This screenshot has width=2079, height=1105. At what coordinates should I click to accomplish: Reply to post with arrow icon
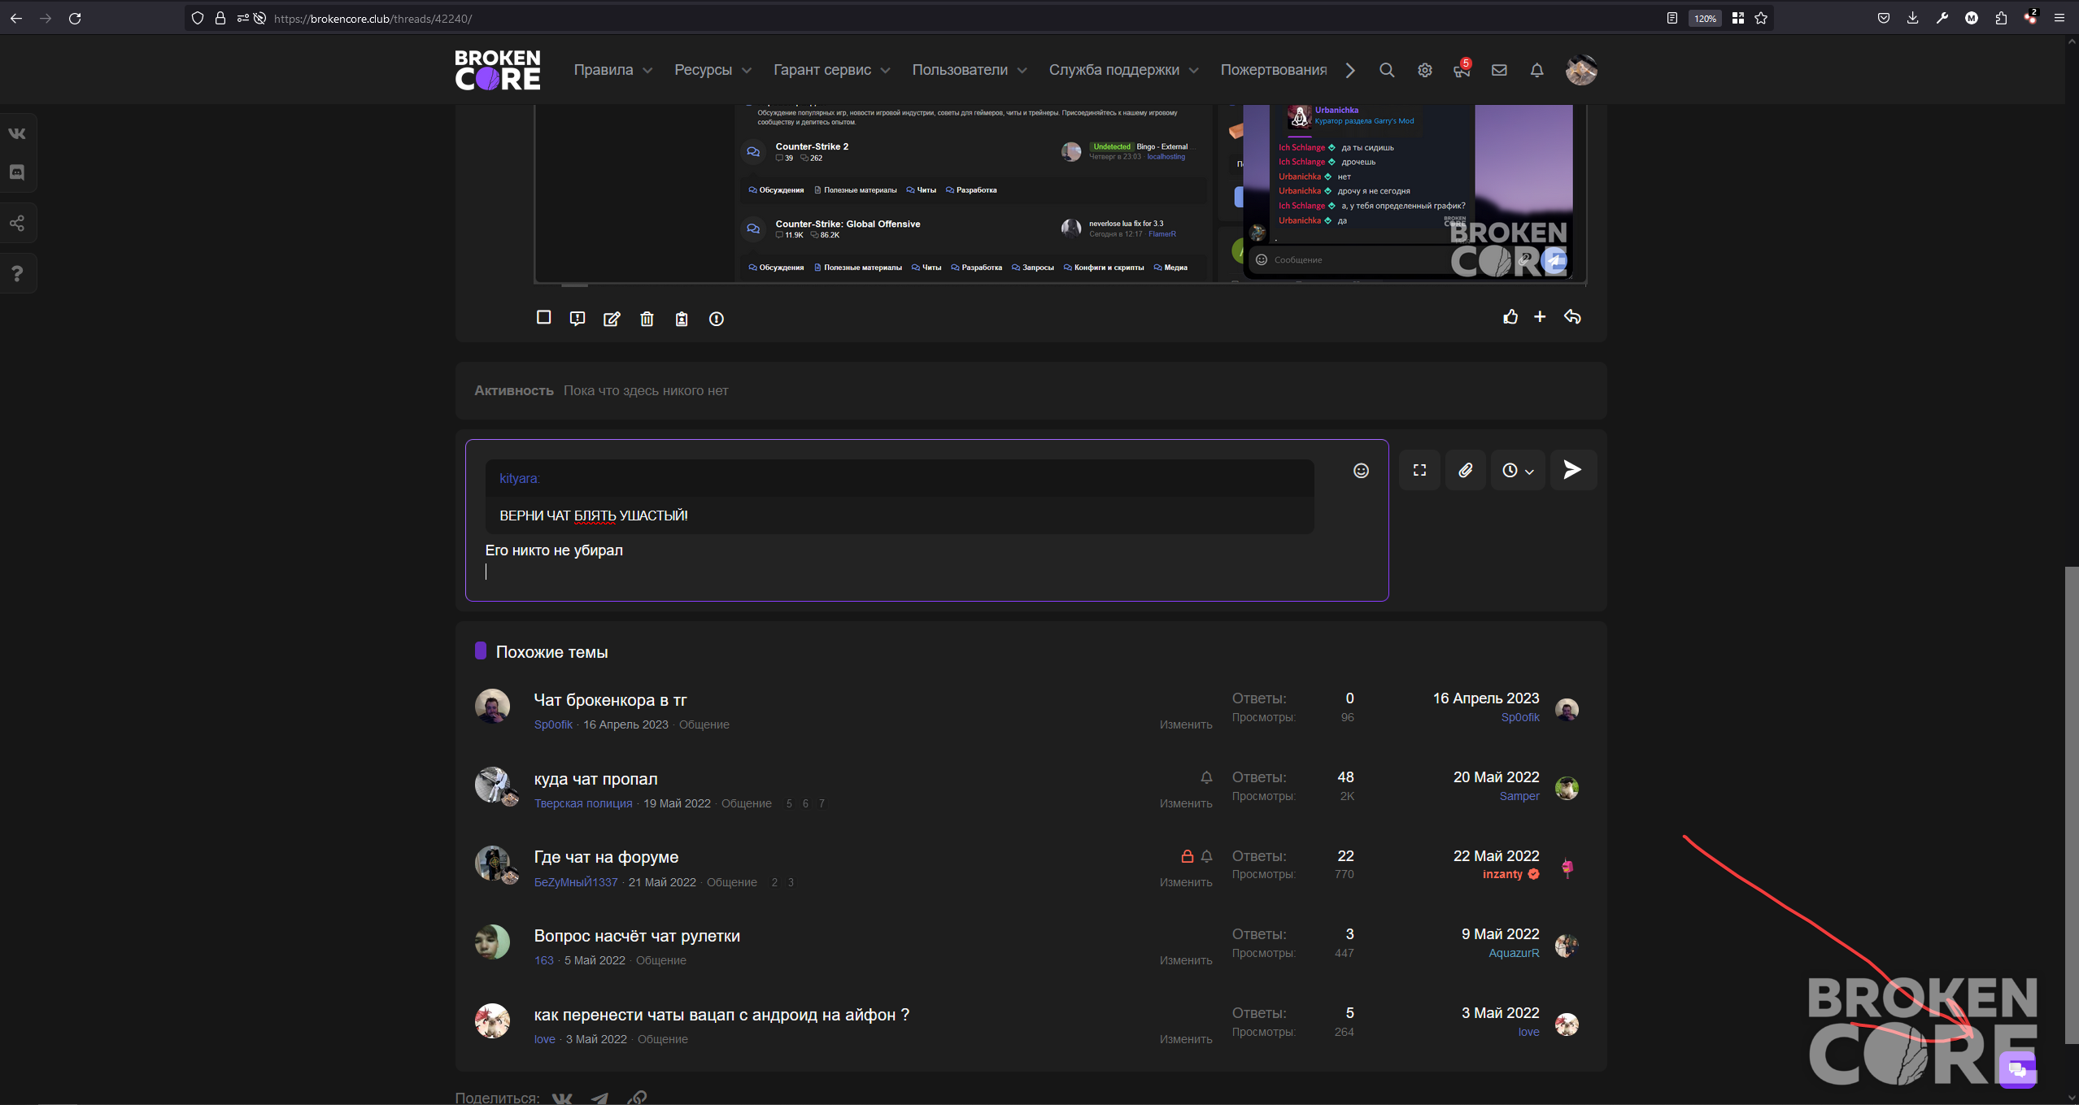1572,317
